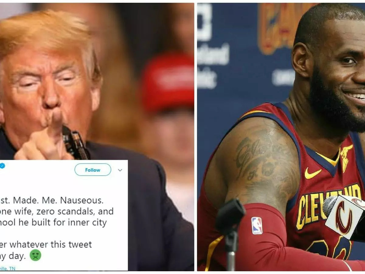This screenshot has height=274, width=365.
Task: Click the Follow button on the tweet
Action: point(93,170)
